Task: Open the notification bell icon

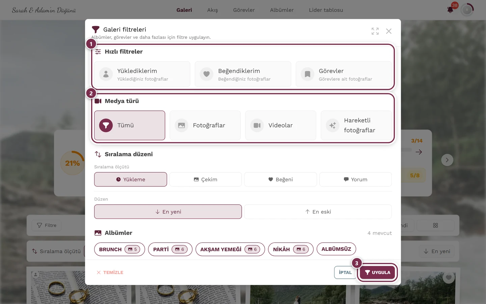Action: pyautogui.click(x=450, y=10)
